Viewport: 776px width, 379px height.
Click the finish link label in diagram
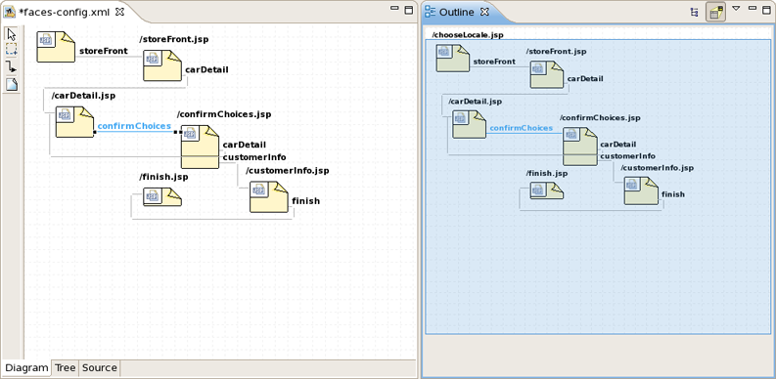pyautogui.click(x=306, y=201)
